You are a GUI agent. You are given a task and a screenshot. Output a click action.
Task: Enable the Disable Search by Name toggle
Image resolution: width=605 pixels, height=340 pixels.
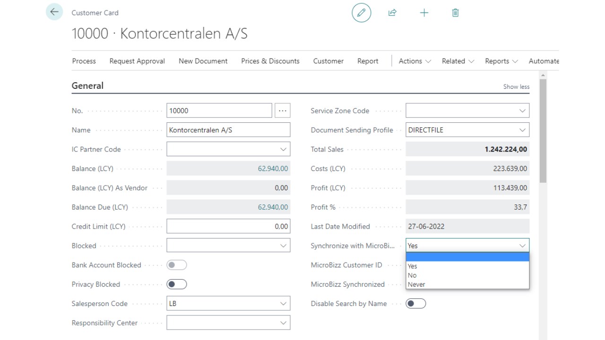[x=416, y=304]
